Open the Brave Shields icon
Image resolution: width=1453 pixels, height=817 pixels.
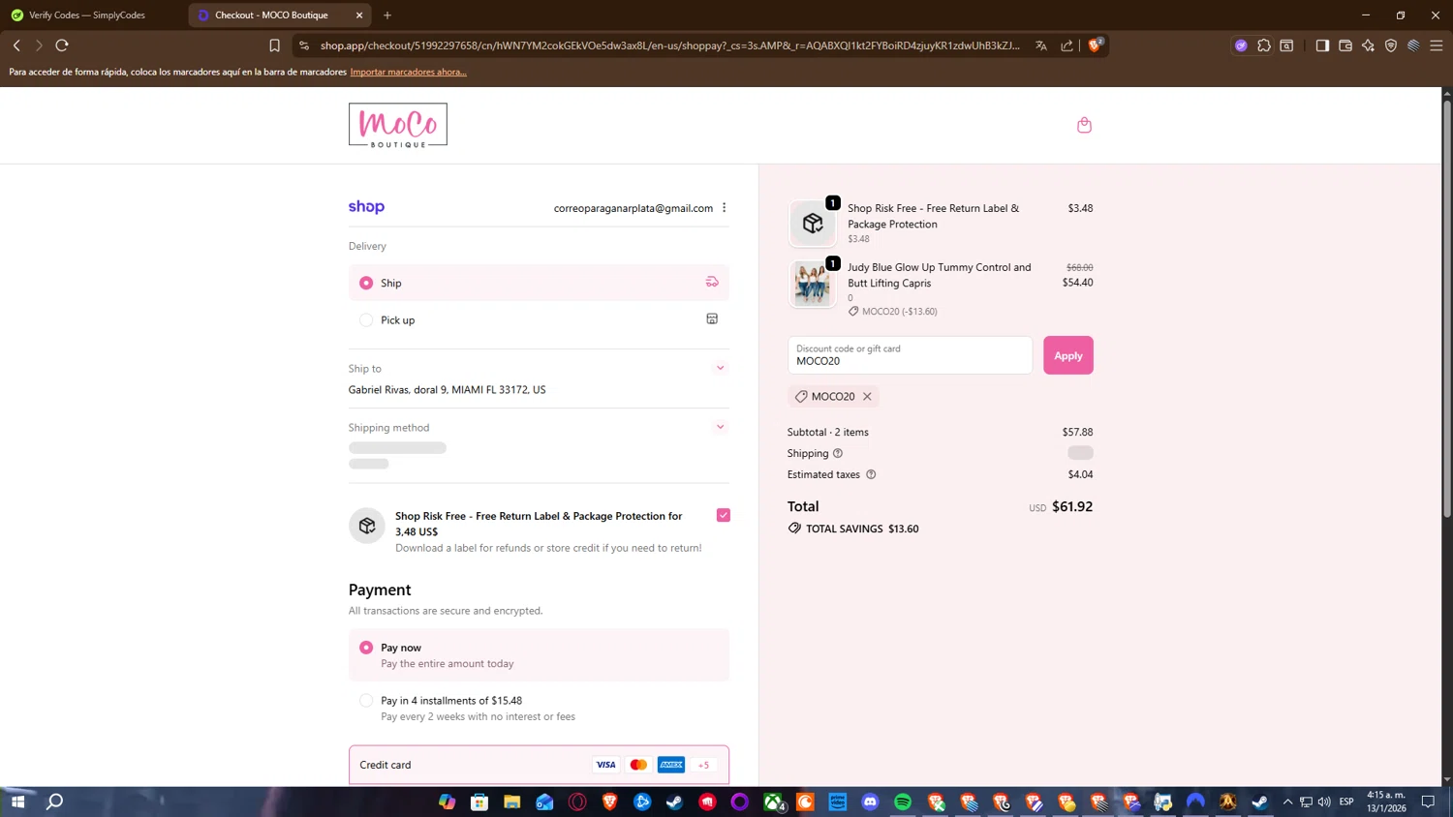[1095, 45]
